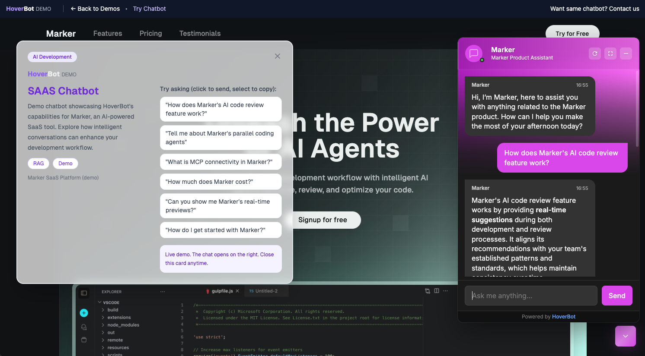Collapse the VSCODE root folder

click(x=109, y=302)
